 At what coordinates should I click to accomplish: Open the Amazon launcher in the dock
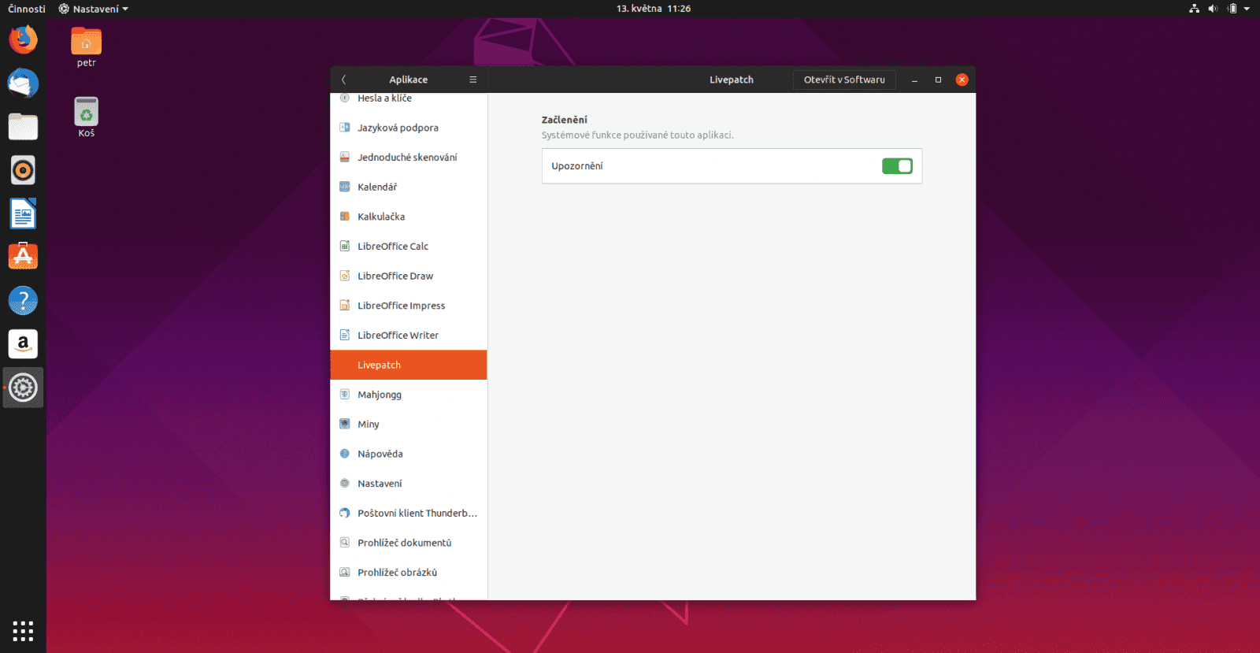[23, 343]
